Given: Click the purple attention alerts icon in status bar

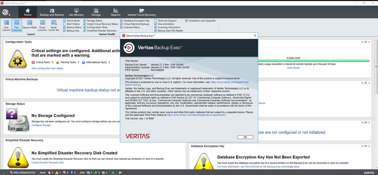Looking at the screenshot, I should pos(64,173).
